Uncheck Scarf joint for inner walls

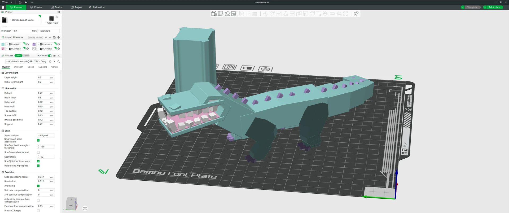[38, 161]
